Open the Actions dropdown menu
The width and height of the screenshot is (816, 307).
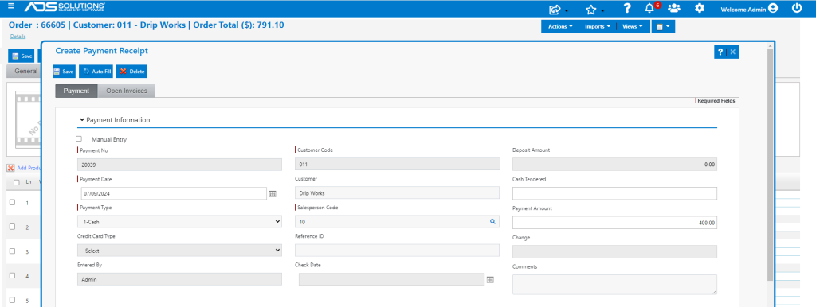click(x=560, y=26)
